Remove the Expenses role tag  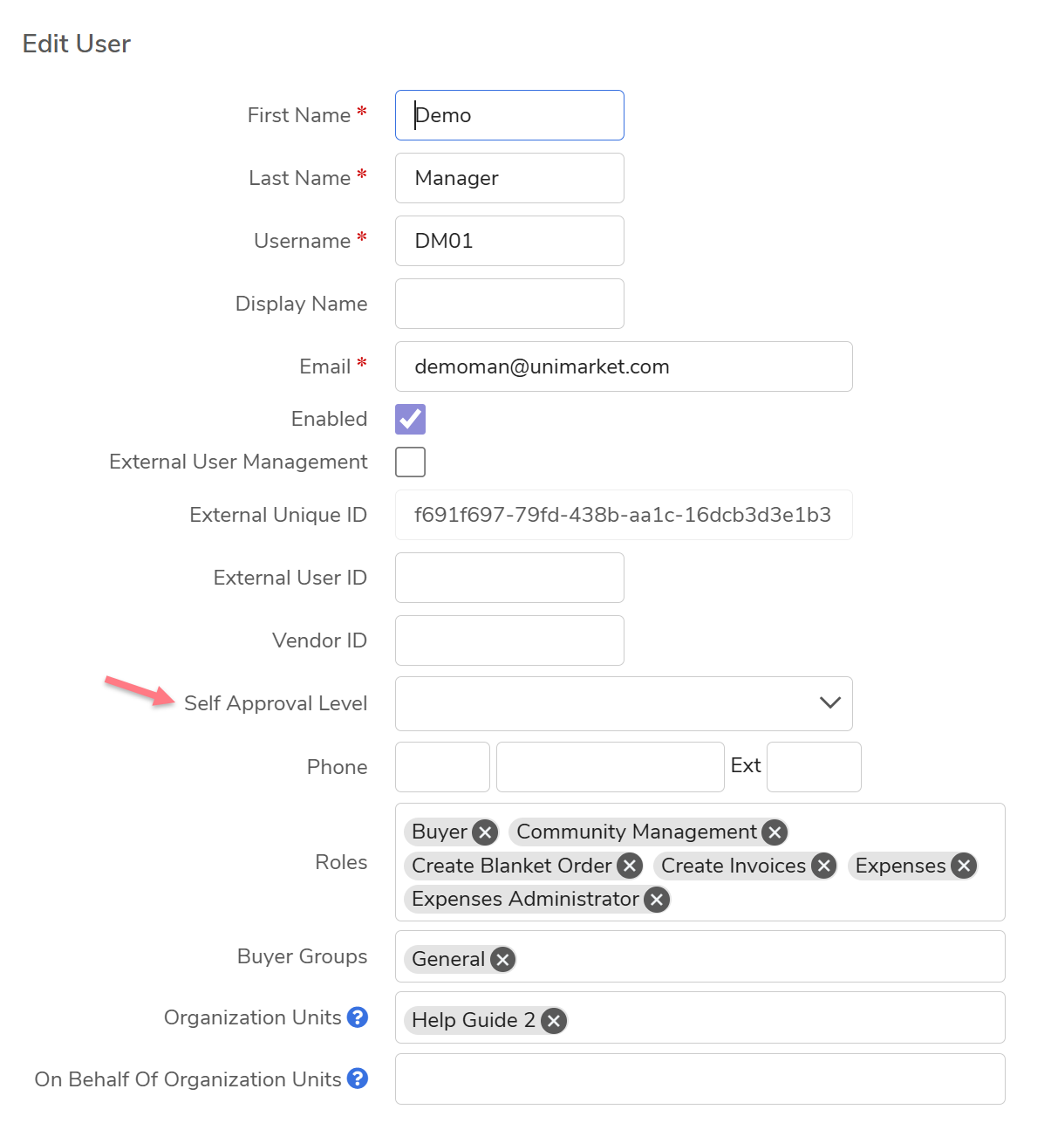coord(964,866)
